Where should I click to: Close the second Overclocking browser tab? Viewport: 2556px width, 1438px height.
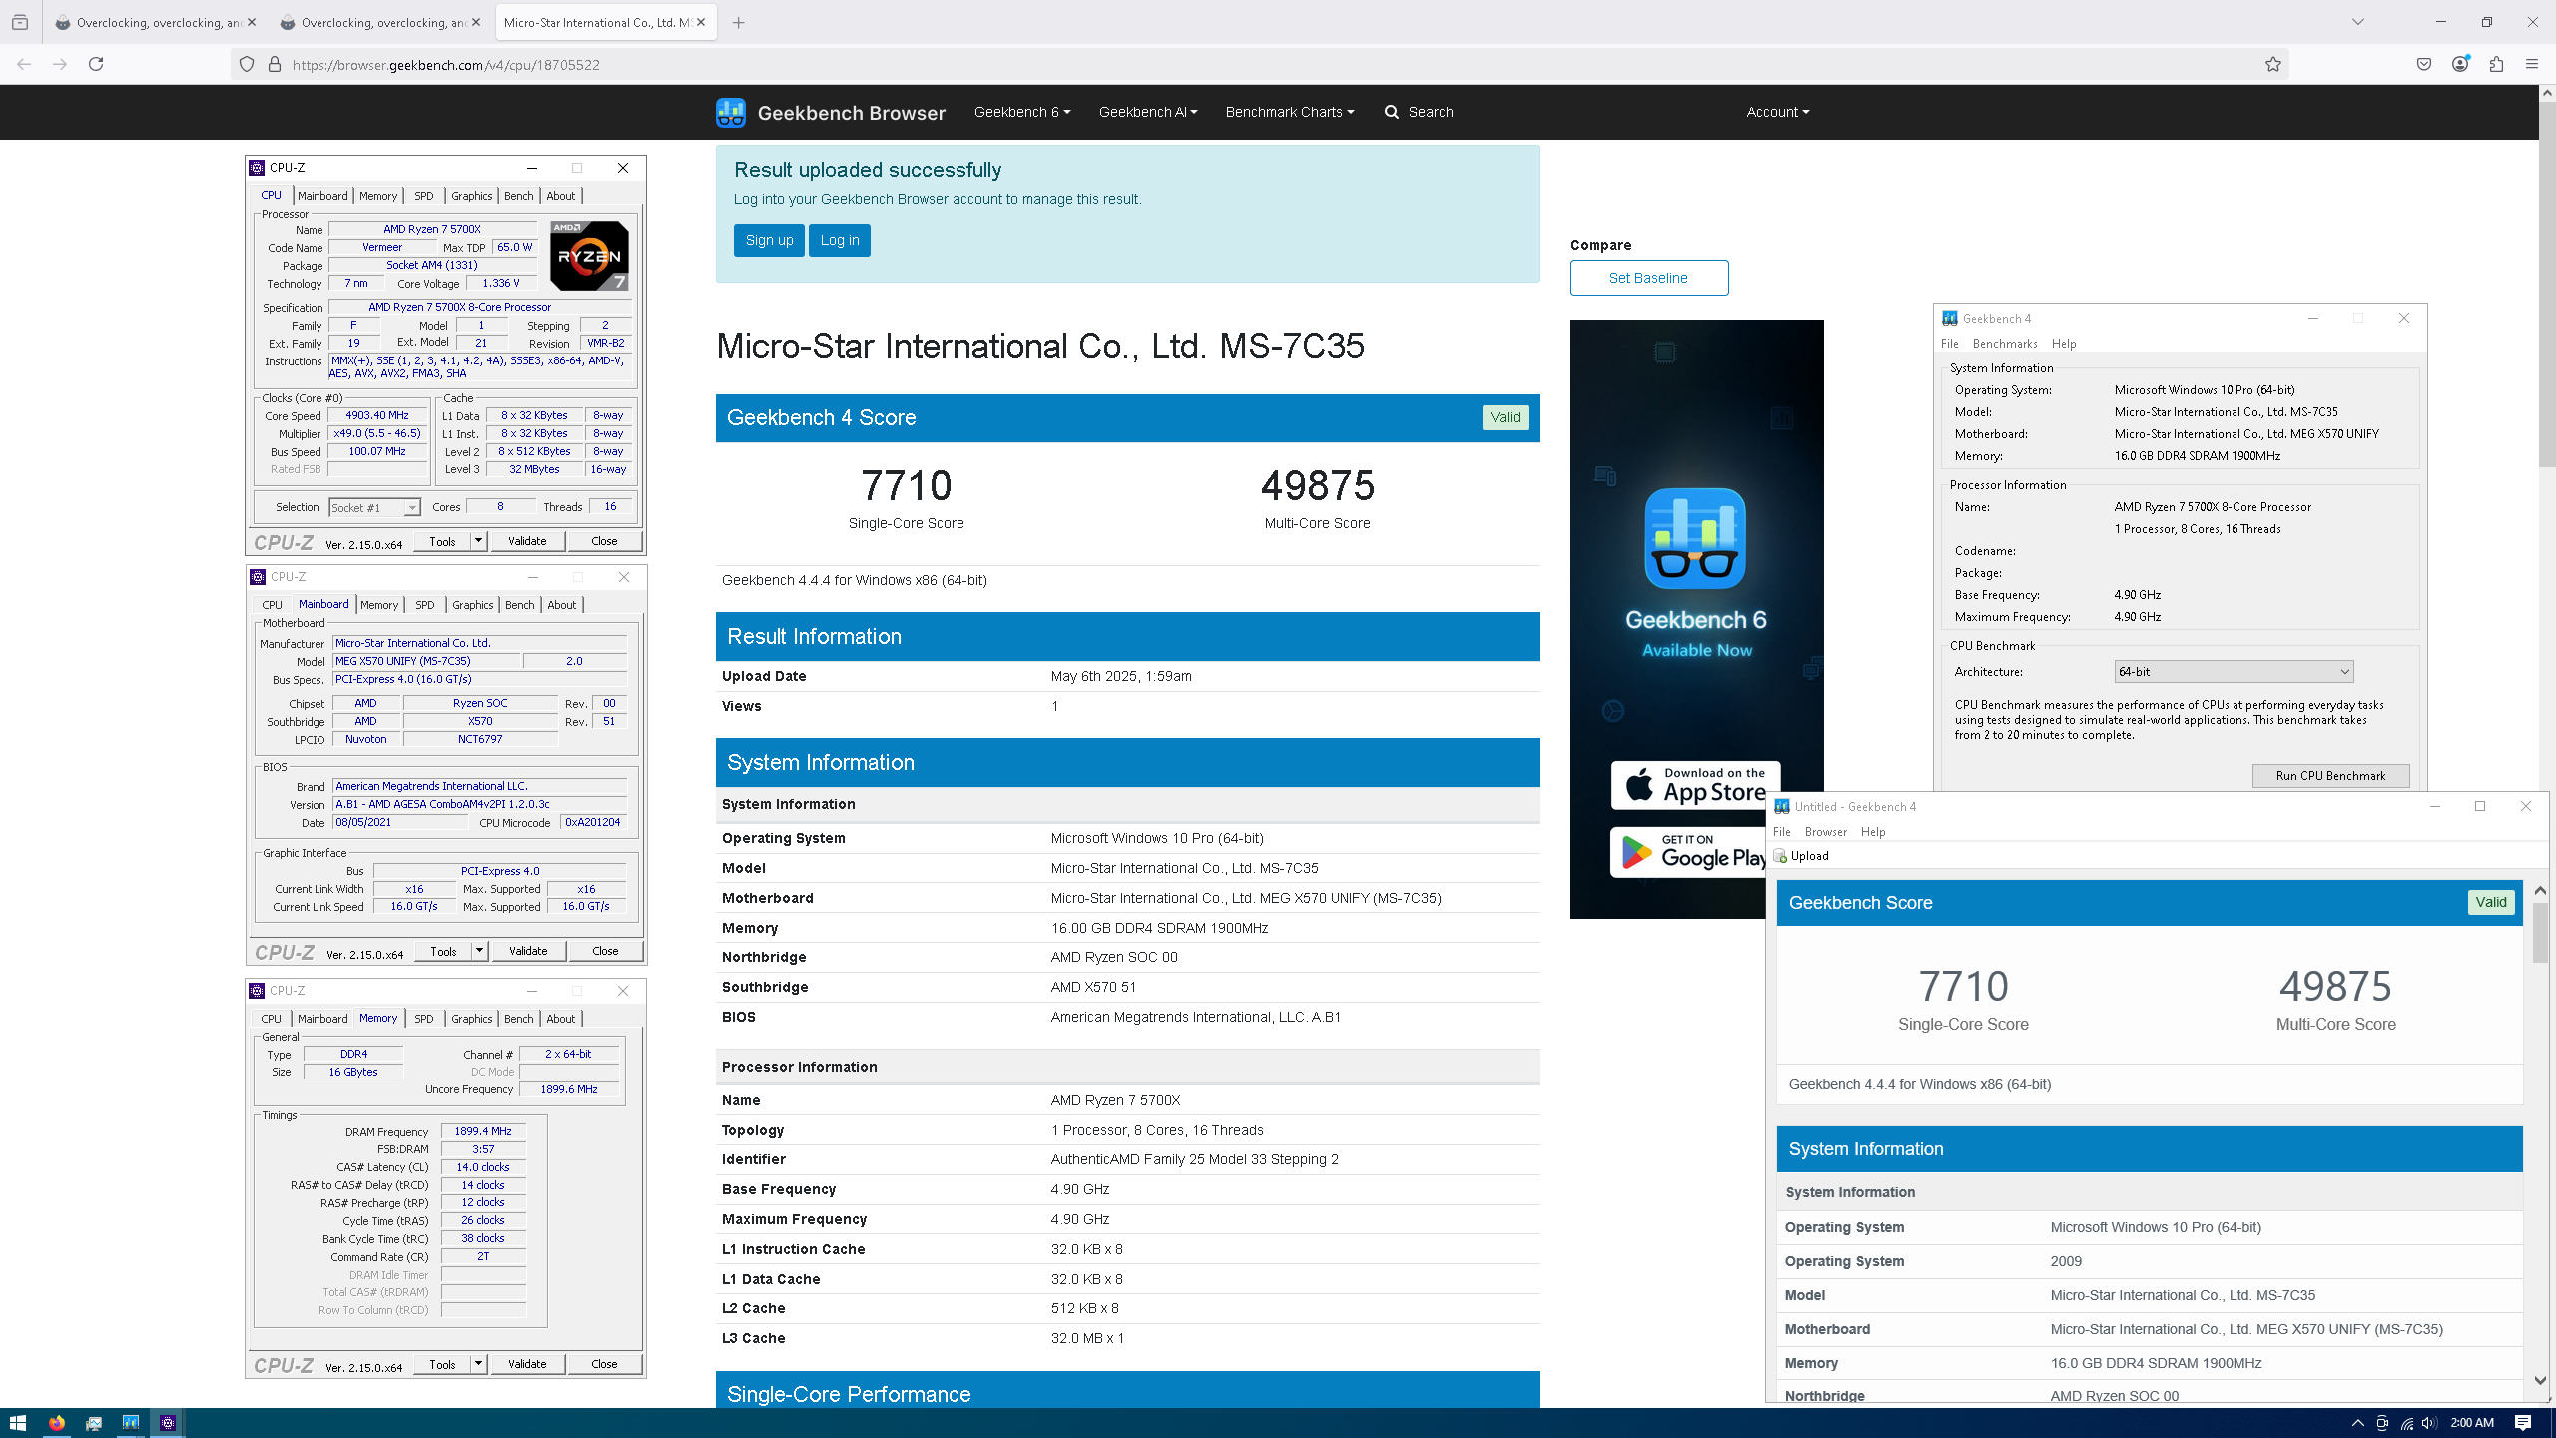click(476, 22)
